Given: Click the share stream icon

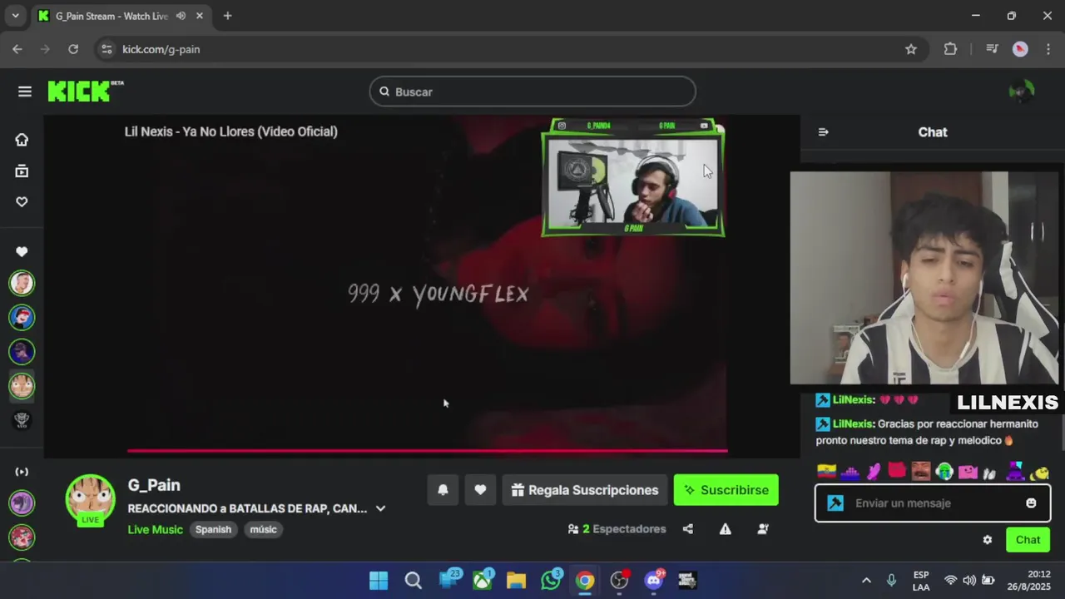Looking at the screenshot, I should pyautogui.click(x=688, y=529).
